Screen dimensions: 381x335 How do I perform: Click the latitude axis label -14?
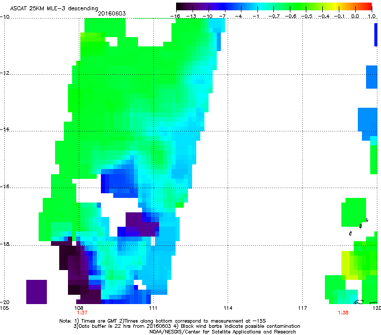pos(5,129)
